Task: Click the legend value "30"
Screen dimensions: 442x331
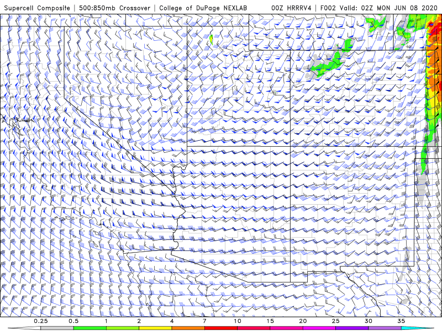Action: [368, 321]
